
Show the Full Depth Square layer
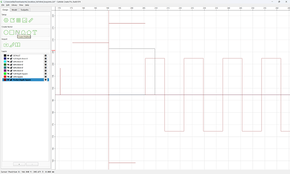coord(8,74)
